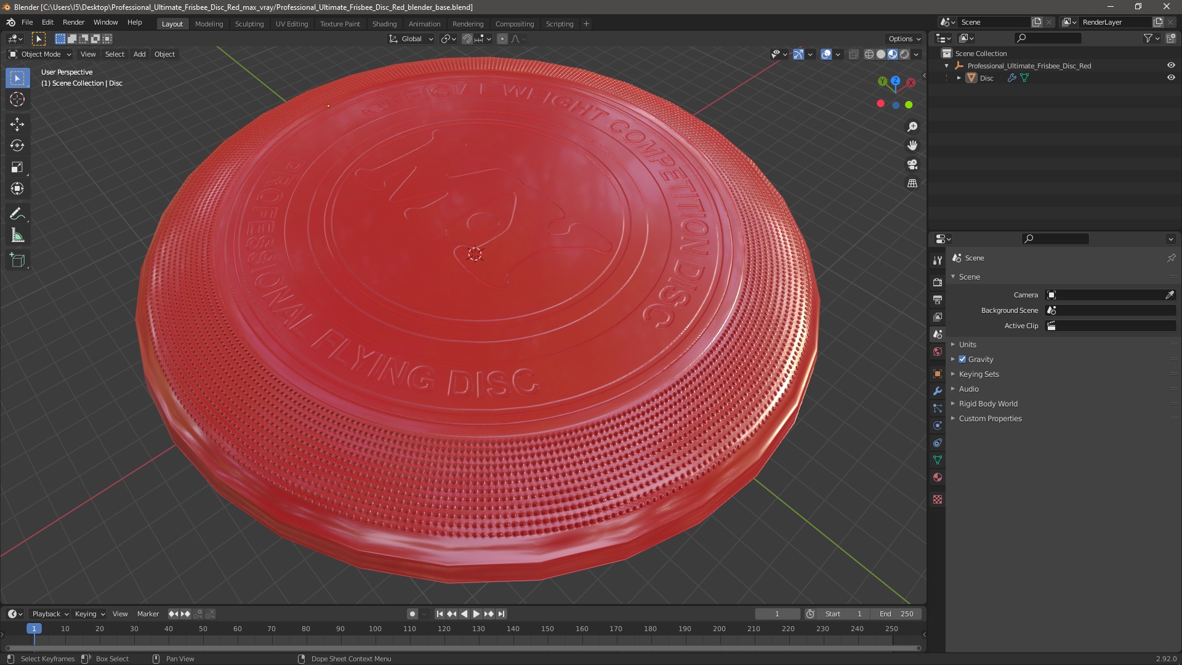
Task: Expand the Rigid Body World panel
Action: (988, 403)
